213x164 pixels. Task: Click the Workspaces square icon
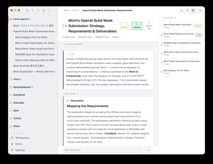pos(12,138)
